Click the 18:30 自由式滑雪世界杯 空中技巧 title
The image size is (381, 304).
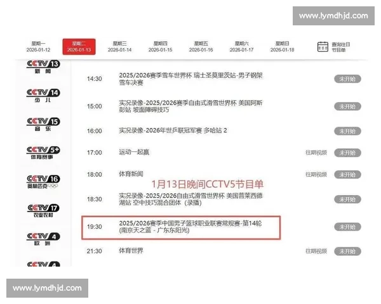[x=190, y=199]
